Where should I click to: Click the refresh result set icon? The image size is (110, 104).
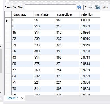(79, 7)
